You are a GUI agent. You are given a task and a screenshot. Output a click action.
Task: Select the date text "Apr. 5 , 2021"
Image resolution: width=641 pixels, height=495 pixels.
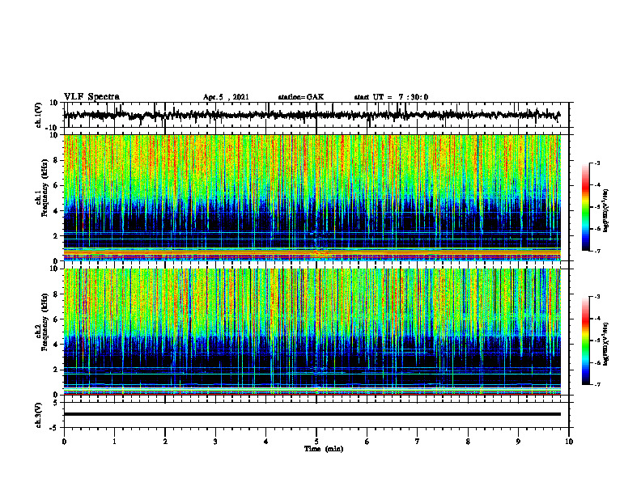point(226,97)
